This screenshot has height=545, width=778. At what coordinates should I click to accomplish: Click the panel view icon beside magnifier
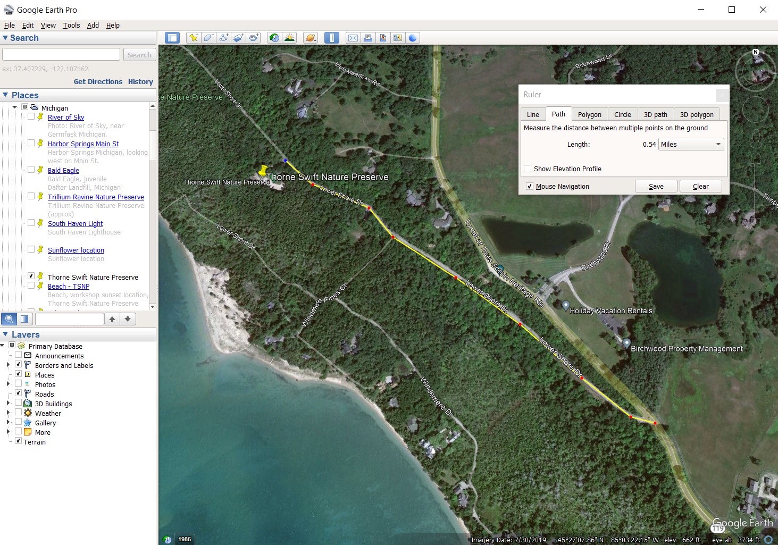tap(24, 319)
